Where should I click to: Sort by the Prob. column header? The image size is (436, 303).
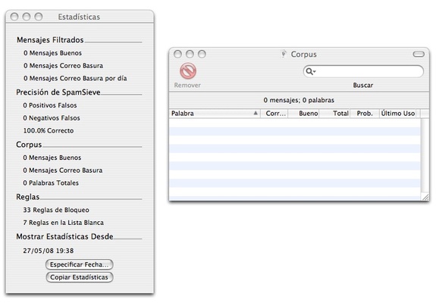coord(365,114)
